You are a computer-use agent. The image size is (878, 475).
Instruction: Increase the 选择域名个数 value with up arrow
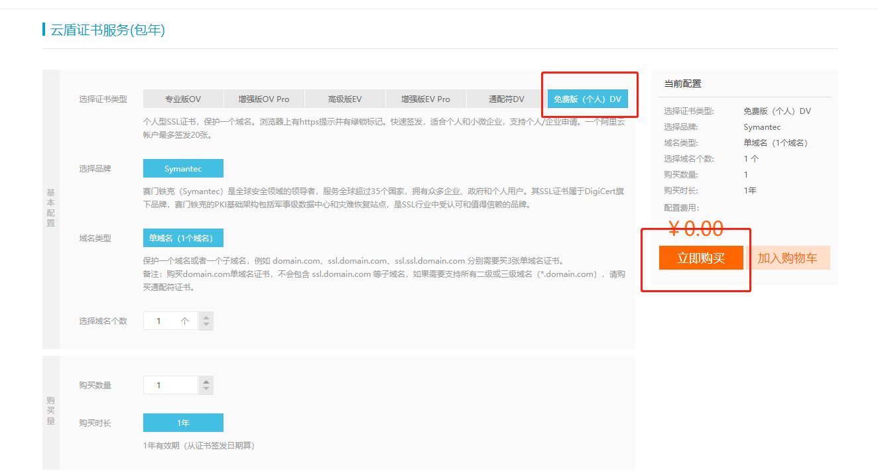coord(206,317)
